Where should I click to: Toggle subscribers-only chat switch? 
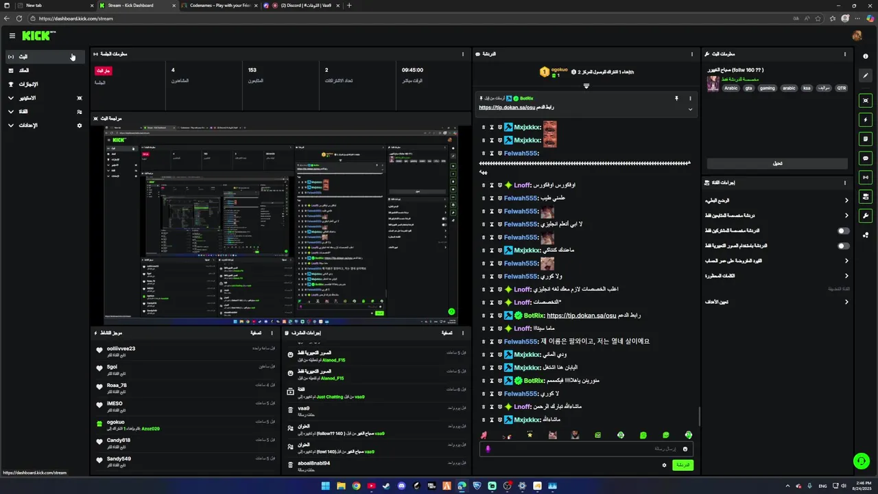click(843, 231)
